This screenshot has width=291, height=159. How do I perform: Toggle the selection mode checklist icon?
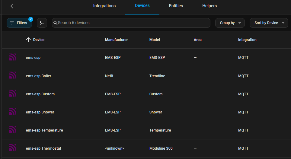(x=42, y=23)
